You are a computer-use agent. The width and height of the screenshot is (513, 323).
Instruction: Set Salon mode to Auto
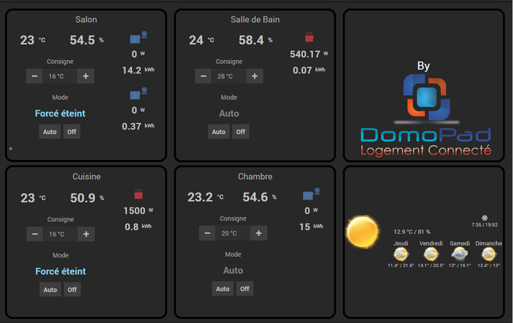click(50, 132)
